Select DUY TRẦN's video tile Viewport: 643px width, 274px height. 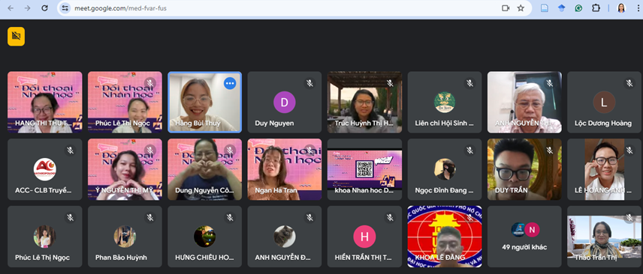pyautogui.click(x=524, y=169)
